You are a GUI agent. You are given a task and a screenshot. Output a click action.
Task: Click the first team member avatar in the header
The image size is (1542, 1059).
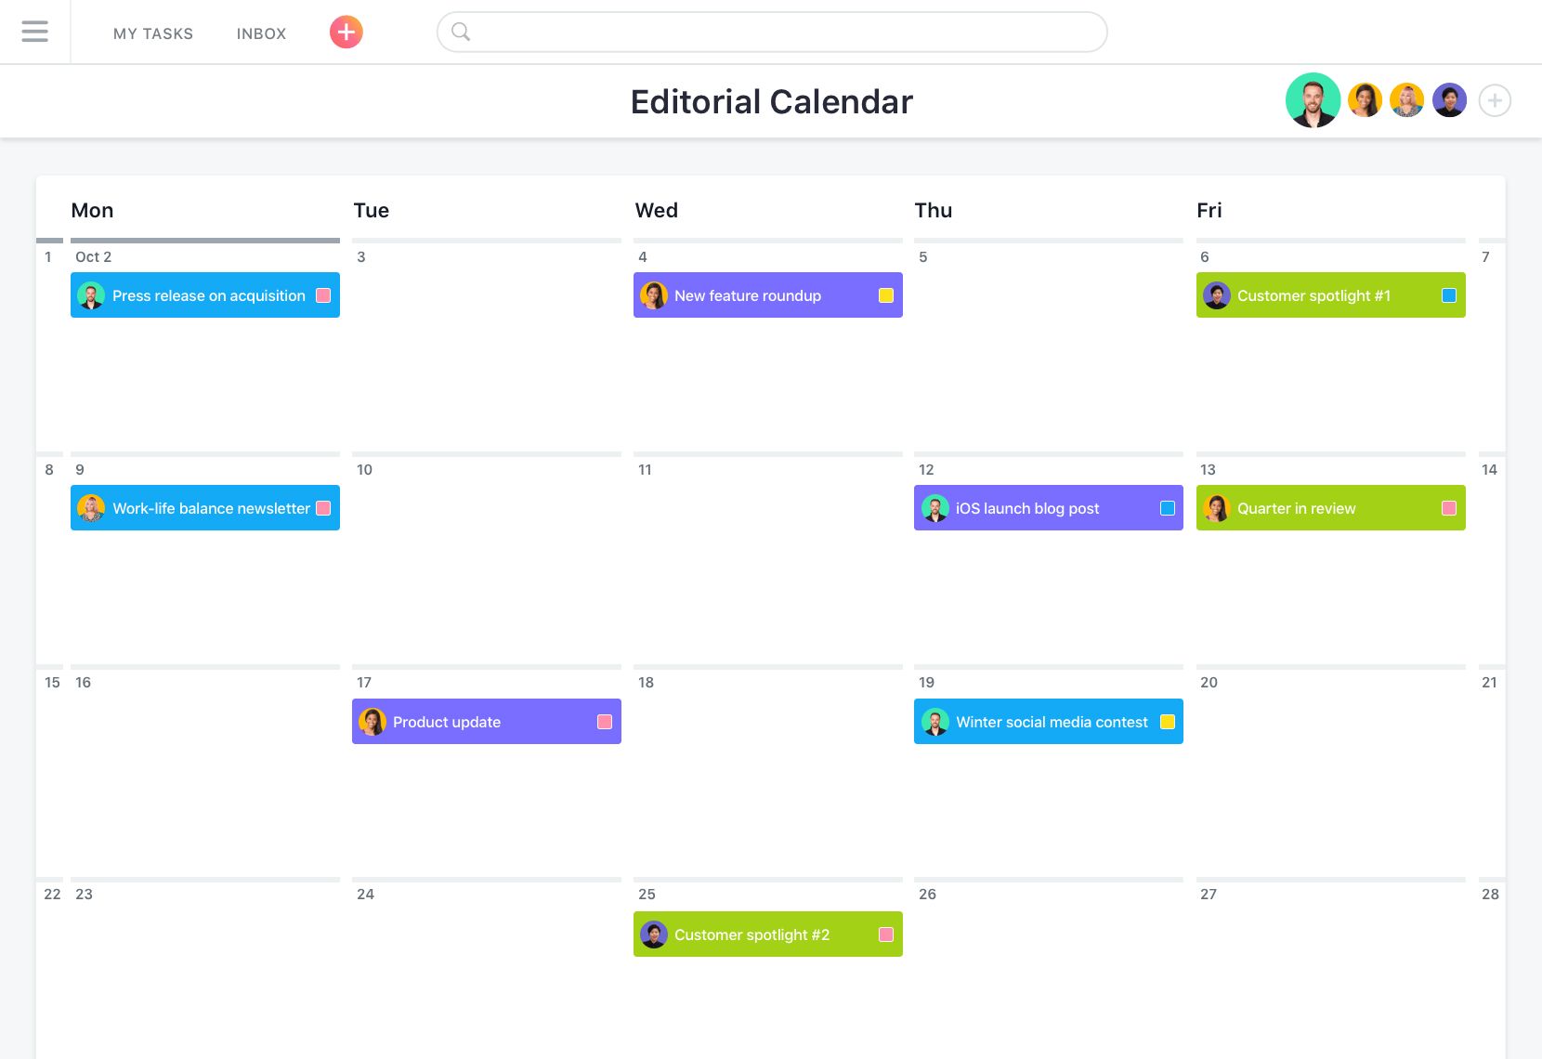pos(1313,99)
